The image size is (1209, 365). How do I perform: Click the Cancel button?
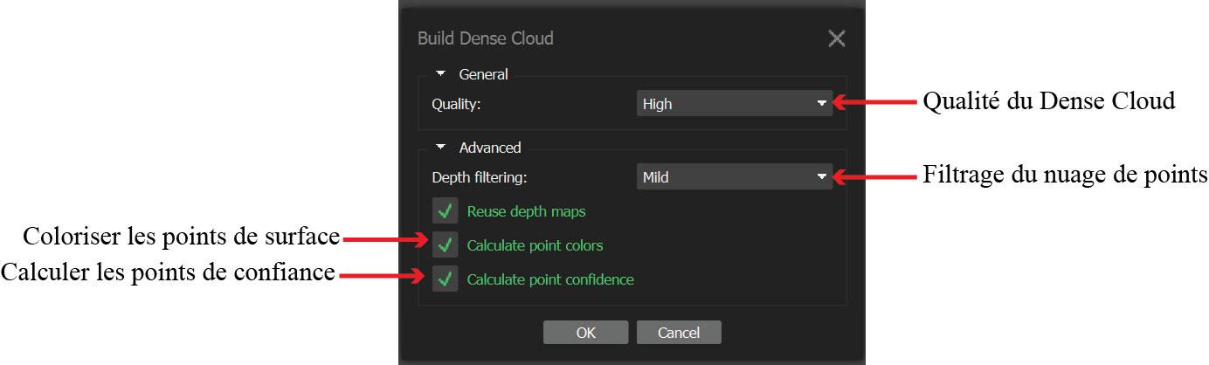point(679,333)
